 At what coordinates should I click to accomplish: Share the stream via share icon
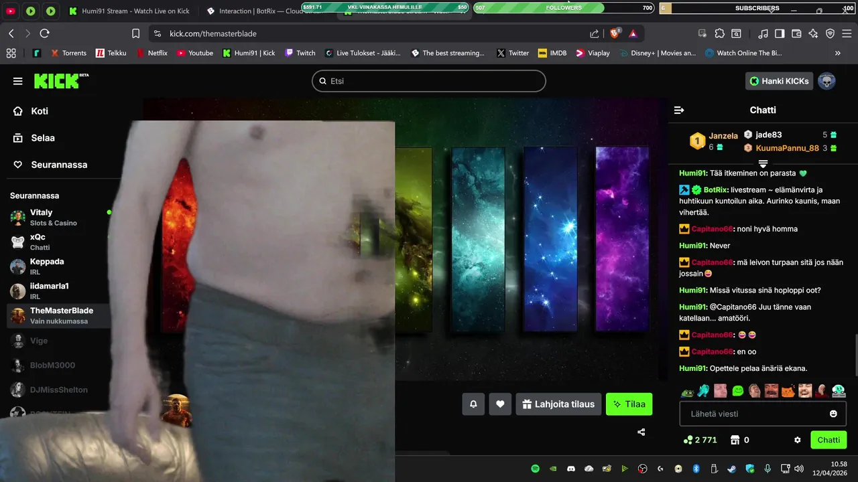pos(641,432)
